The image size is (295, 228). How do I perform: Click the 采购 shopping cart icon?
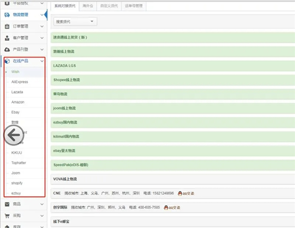[7, 215]
